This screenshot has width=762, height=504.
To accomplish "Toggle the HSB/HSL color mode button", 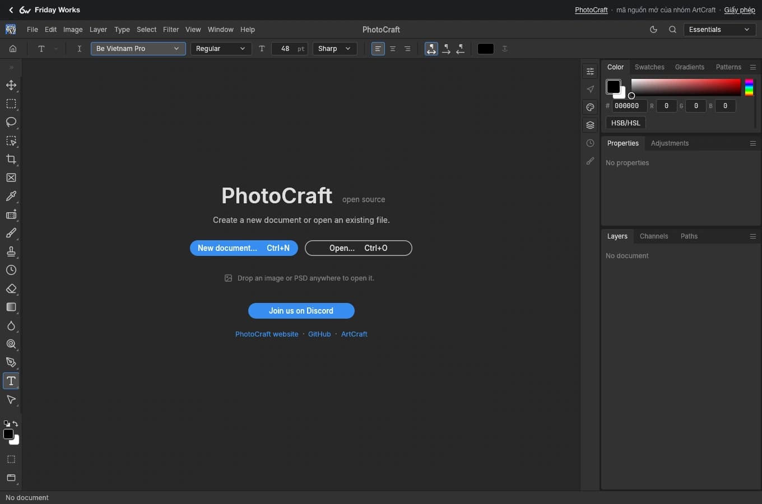I will pyautogui.click(x=626, y=123).
